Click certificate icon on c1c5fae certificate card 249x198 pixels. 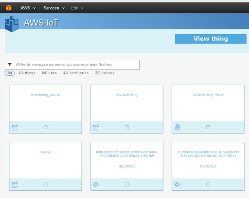point(178,184)
